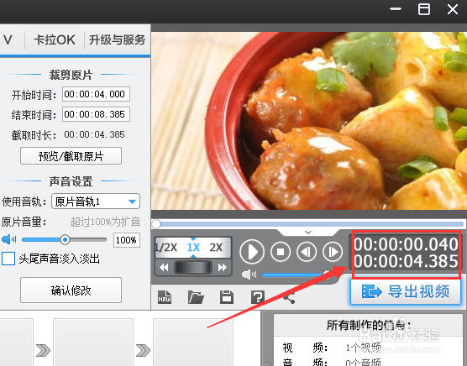Open the 升级与服务 tab
Viewport: 467px width, 366px height.
coord(117,39)
